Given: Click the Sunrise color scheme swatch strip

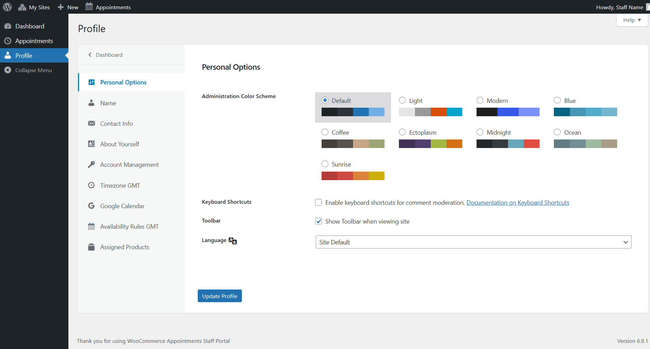Looking at the screenshot, I should [x=353, y=176].
